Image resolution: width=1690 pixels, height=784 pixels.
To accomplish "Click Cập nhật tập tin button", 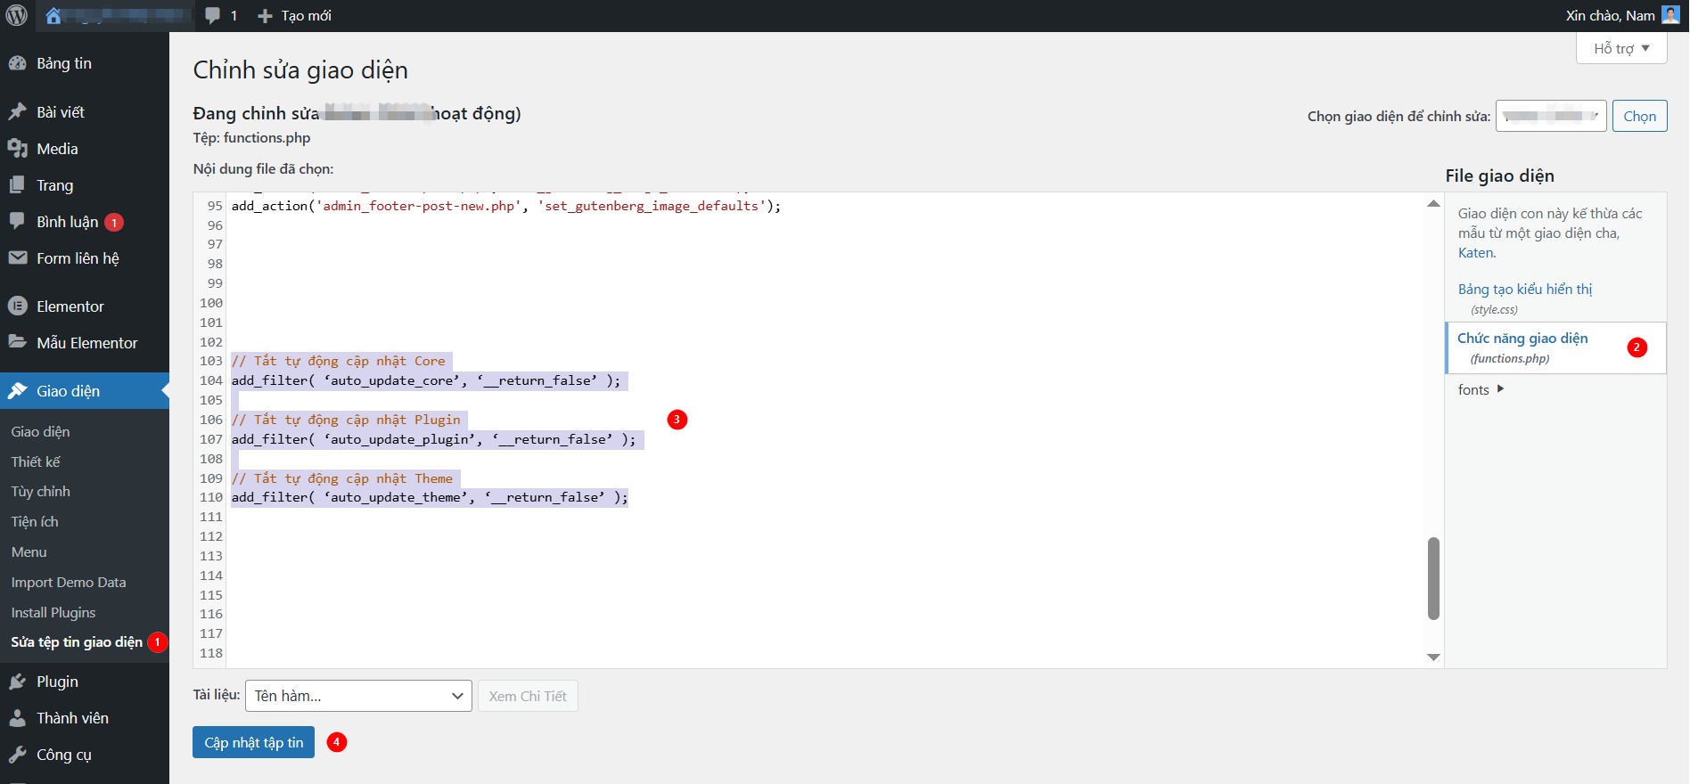I will [x=253, y=742].
